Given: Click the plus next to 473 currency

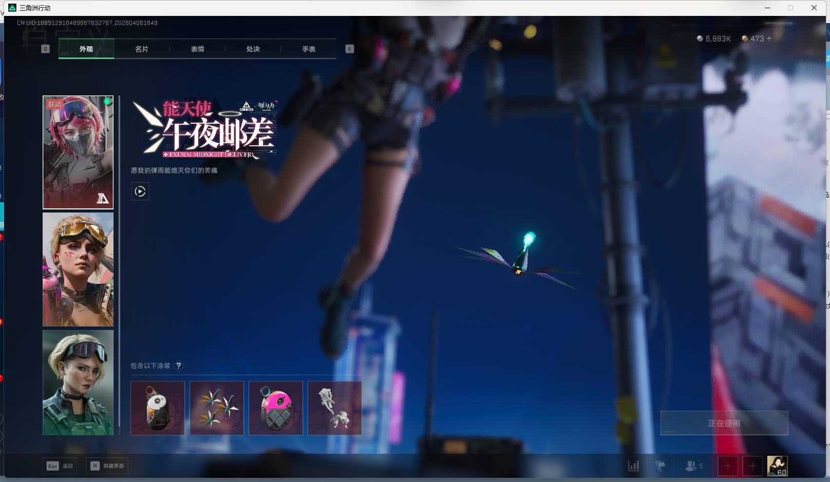Looking at the screenshot, I should click(769, 38).
